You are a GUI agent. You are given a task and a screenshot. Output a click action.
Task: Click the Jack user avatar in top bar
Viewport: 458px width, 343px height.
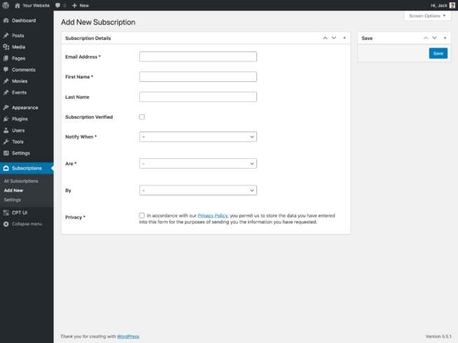pos(452,5)
